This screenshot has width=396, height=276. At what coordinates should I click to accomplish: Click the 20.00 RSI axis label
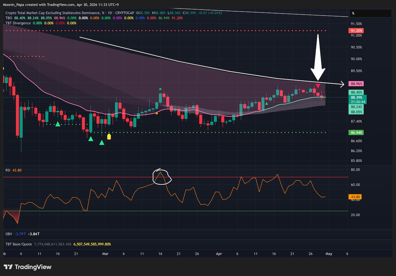355,215
